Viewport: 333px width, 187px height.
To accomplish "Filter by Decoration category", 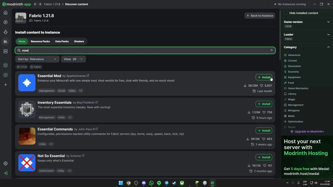I will click(x=292, y=66).
